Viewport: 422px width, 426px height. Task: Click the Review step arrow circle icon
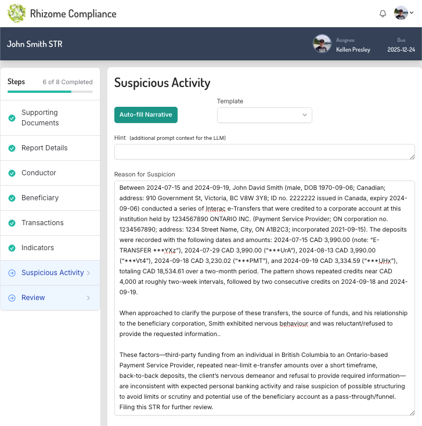coord(12,298)
